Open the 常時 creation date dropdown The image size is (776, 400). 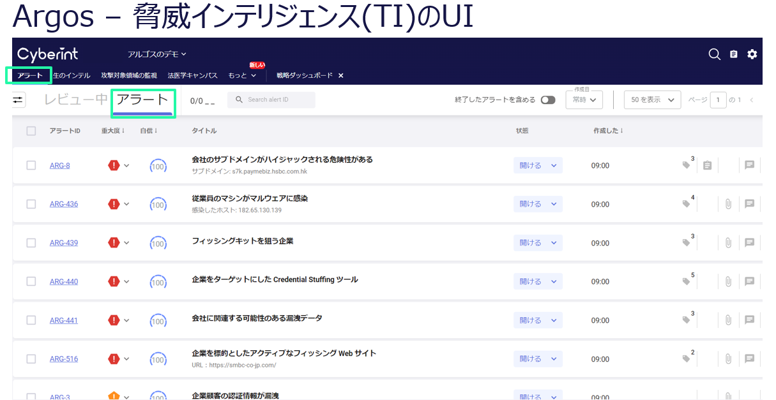pos(584,100)
